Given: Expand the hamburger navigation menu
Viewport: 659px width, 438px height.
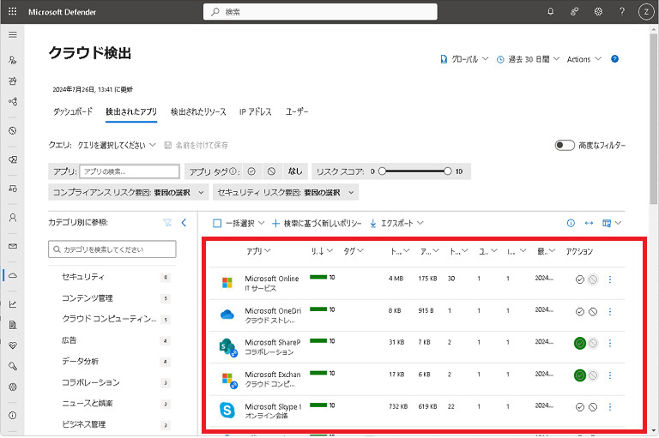Looking at the screenshot, I should (13, 34).
